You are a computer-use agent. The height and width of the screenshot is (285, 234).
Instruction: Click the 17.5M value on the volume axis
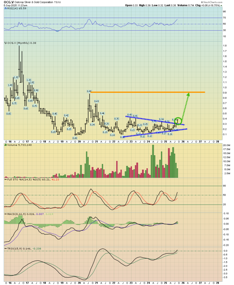[x=227, y=149]
